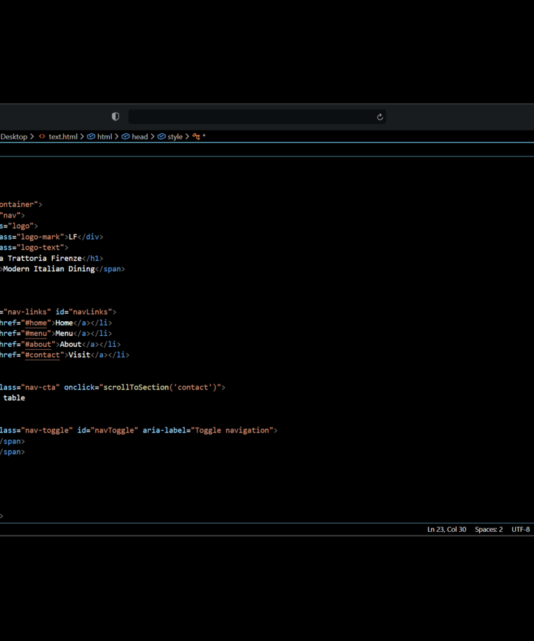Expand the head breadcrumb label

click(x=140, y=137)
